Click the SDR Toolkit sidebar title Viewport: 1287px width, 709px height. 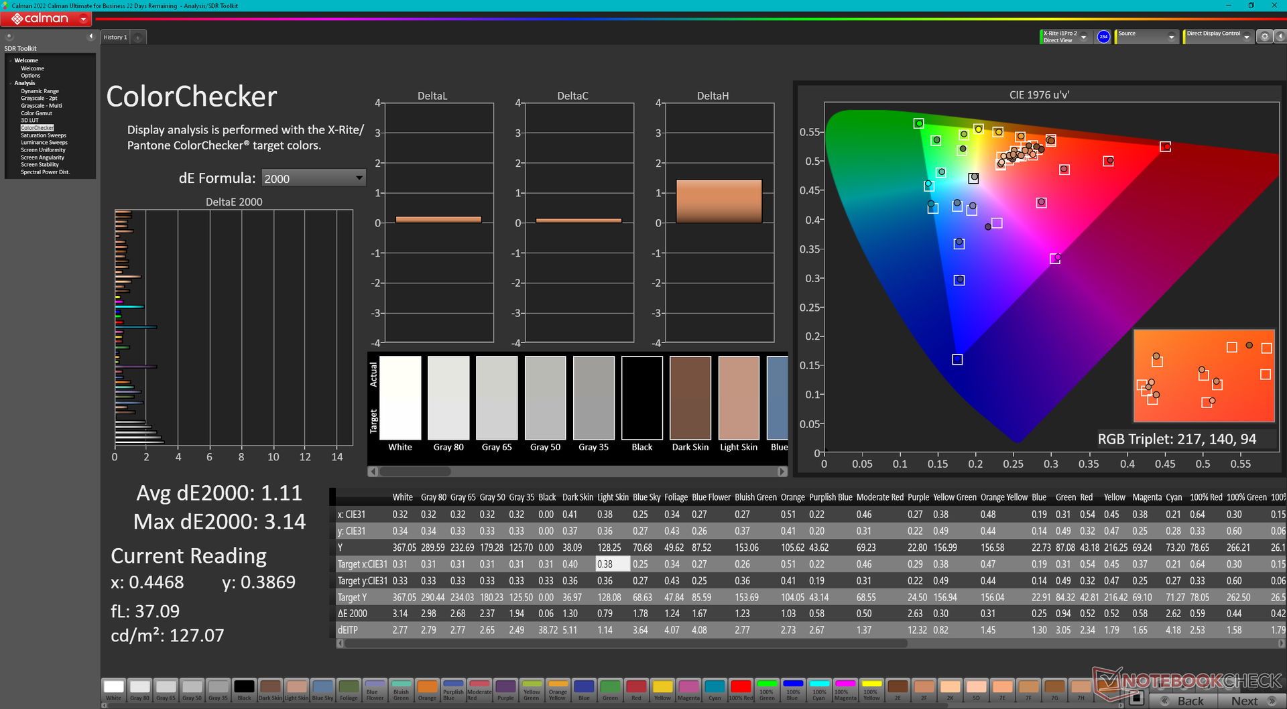(20, 48)
